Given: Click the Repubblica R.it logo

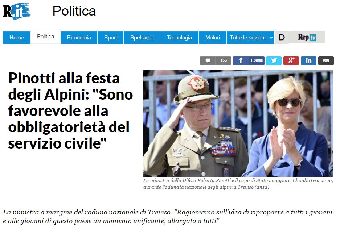Looking at the screenshot, I should [x=17, y=11].
